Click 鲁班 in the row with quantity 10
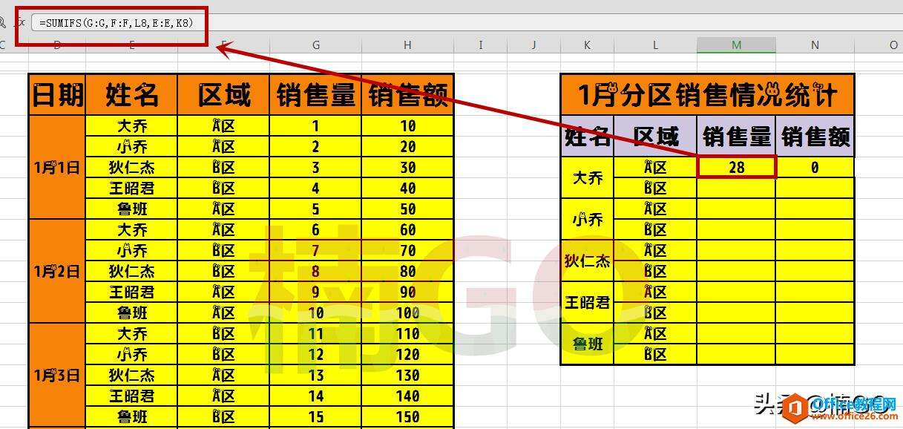 click(x=132, y=312)
